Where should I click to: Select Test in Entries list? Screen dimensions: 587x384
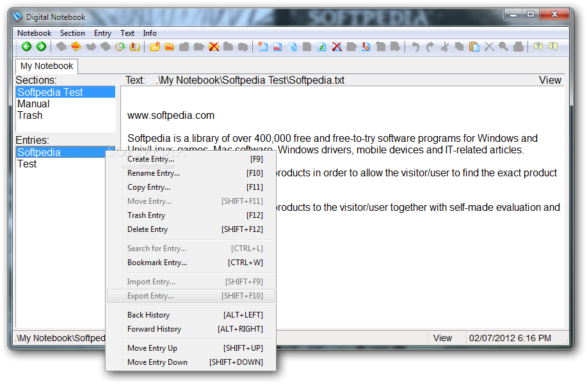pyautogui.click(x=61, y=164)
